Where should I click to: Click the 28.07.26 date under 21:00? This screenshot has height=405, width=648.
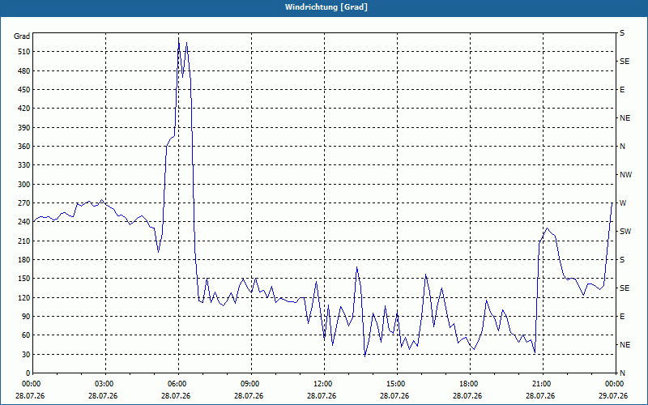coord(540,396)
